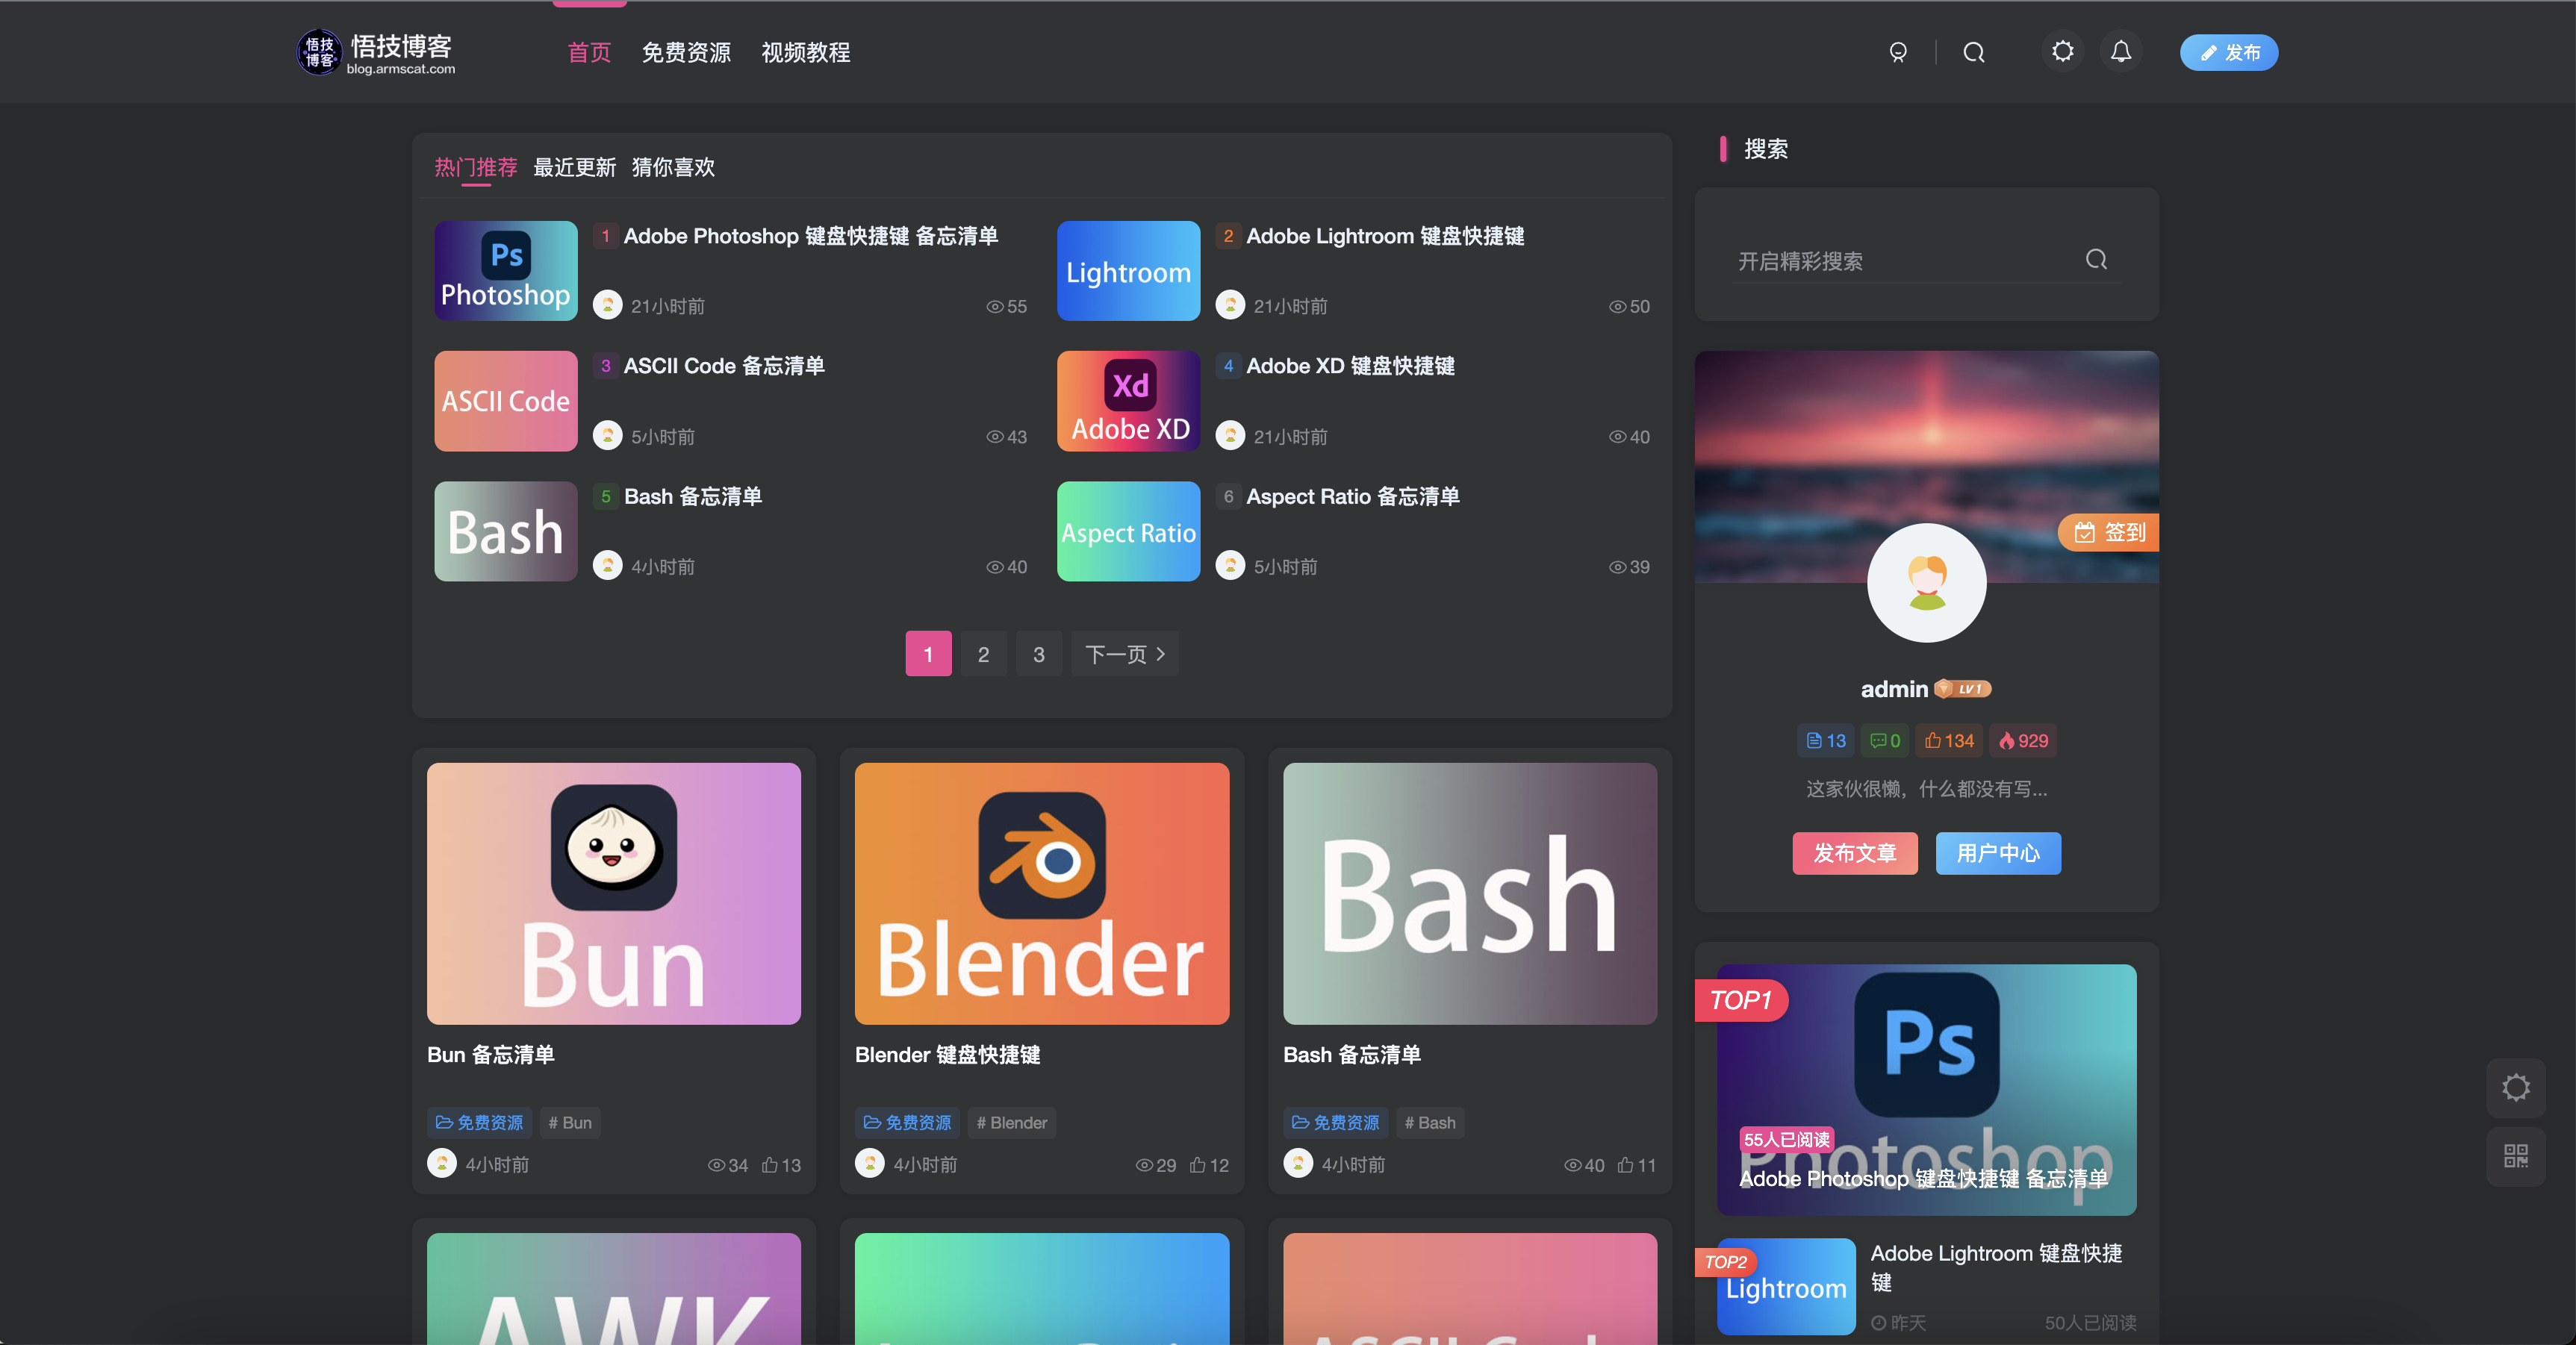Click the sidebar search magnifier icon
This screenshot has width=2576, height=1345.
(x=2097, y=260)
